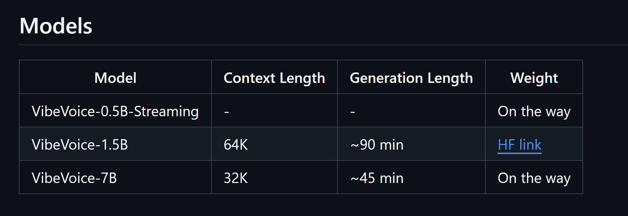This screenshot has width=628, height=216.
Task: Click the word Context in the header
Action: pyautogui.click(x=249, y=78)
